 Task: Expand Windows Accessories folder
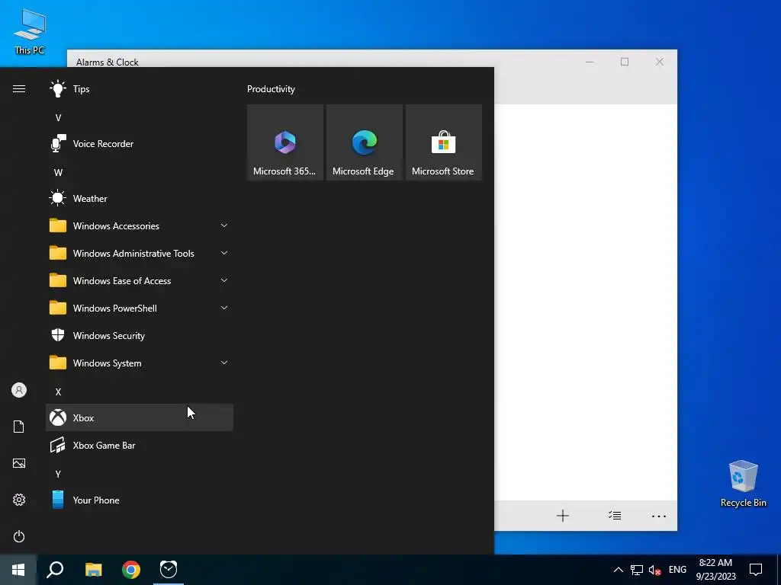[140, 225]
